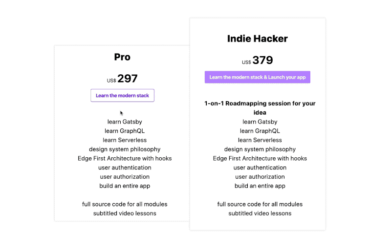Click the "Learn the modern stack" button
391x232 pixels.
122,95
